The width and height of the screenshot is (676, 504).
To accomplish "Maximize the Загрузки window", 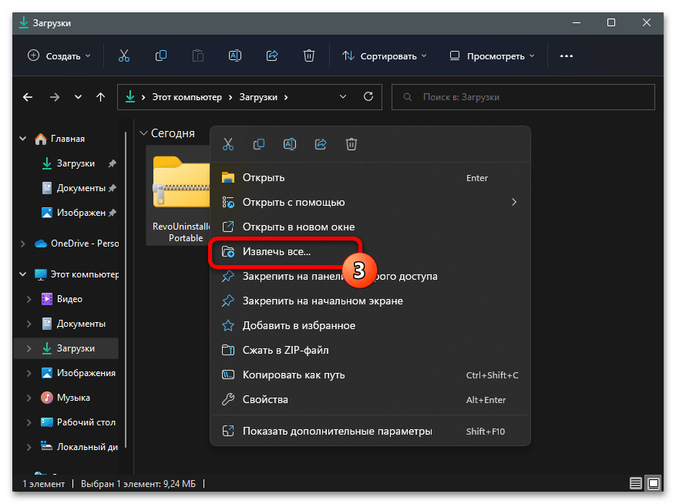I will pyautogui.click(x=611, y=22).
